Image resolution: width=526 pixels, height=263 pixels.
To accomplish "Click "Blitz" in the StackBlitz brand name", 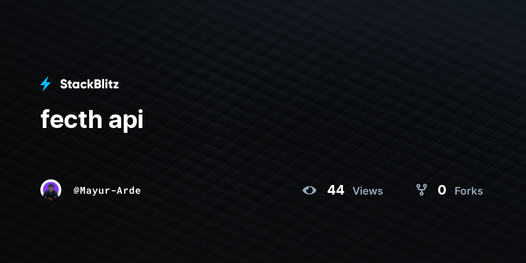I will (105, 84).
